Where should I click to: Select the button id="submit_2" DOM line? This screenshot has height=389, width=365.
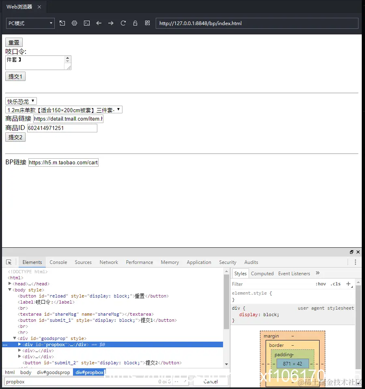pos(102,363)
